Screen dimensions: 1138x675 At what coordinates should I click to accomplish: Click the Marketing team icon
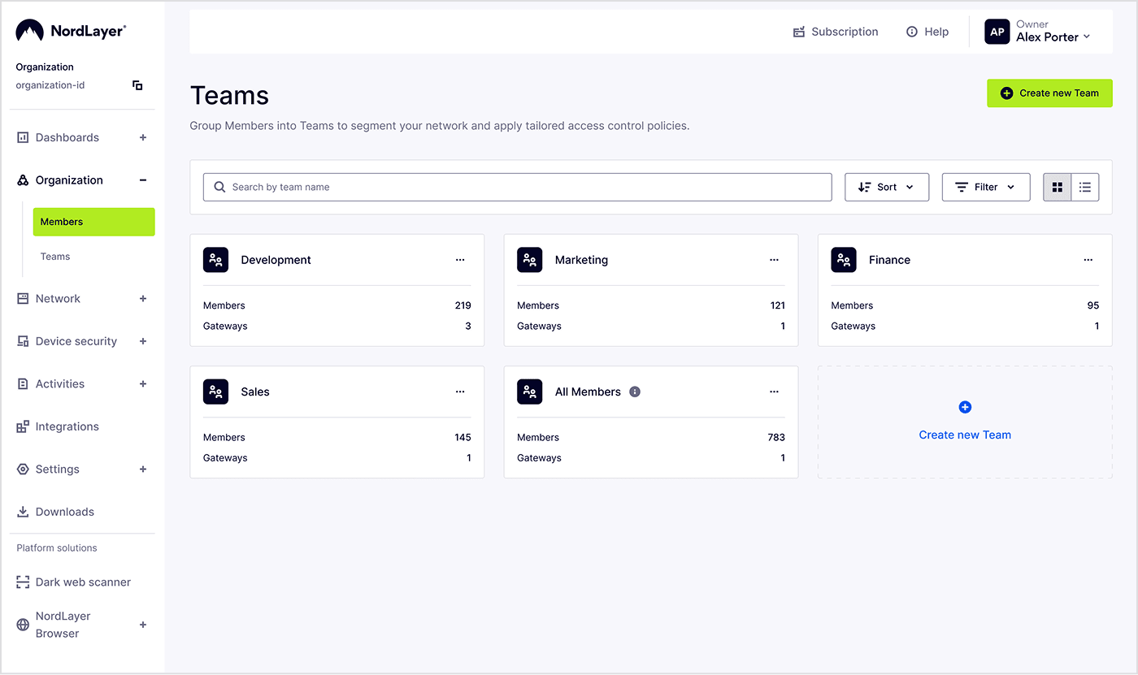[x=530, y=260]
